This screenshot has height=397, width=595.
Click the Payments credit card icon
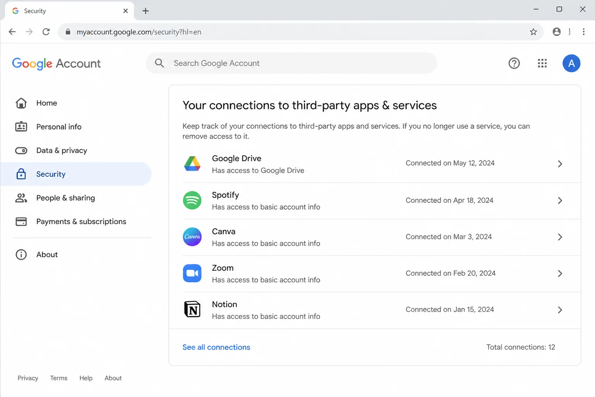click(21, 221)
